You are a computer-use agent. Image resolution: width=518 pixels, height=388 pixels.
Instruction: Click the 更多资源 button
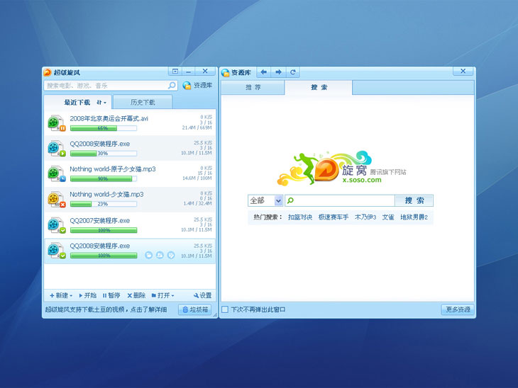click(458, 309)
